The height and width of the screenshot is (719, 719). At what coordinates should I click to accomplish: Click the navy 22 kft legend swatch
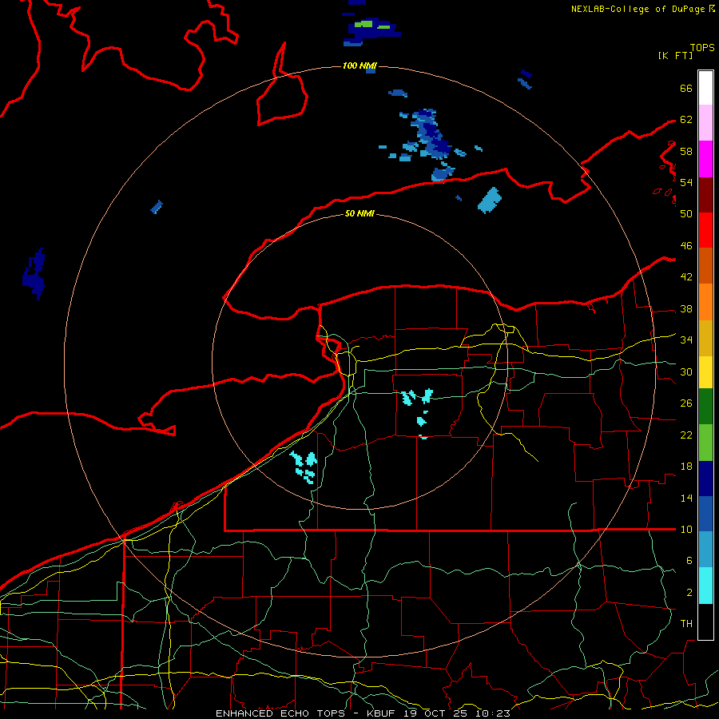[x=705, y=479]
